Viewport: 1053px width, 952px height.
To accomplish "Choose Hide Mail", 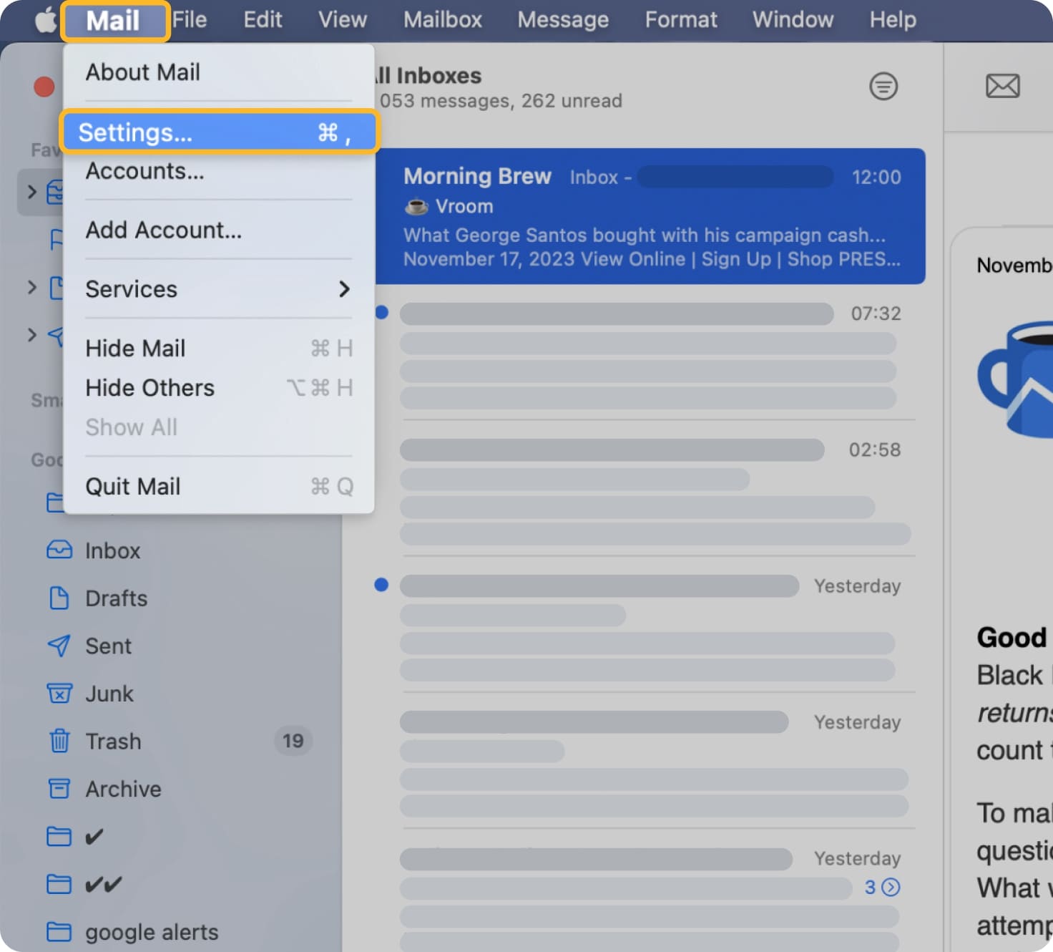I will click(x=219, y=349).
